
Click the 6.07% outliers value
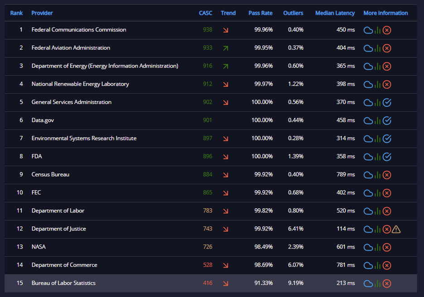coord(296,265)
